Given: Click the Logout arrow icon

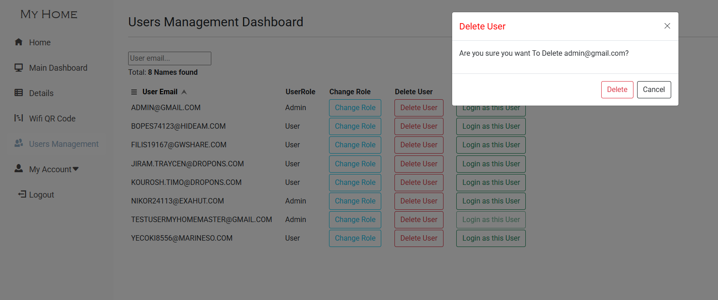Looking at the screenshot, I should point(22,194).
